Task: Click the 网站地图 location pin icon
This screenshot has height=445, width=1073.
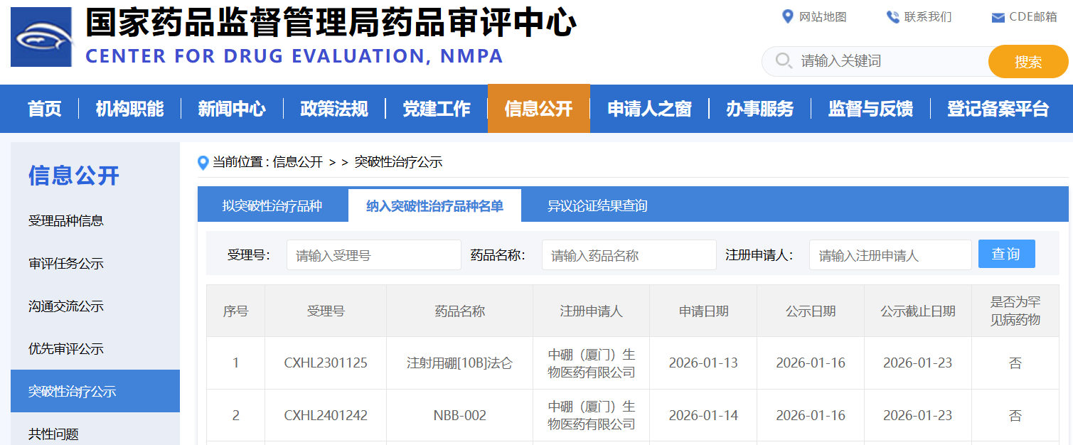Action: coord(788,16)
